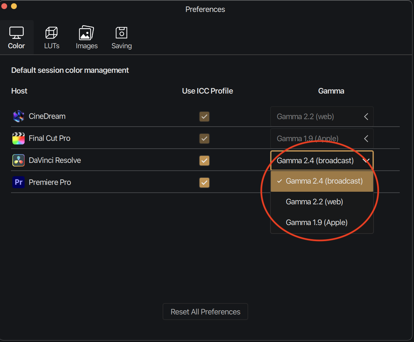Toggle Use ICC Profile for CineDream
Viewport: 414px width, 342px height.
pyautogui.click(x=204, y=117)
